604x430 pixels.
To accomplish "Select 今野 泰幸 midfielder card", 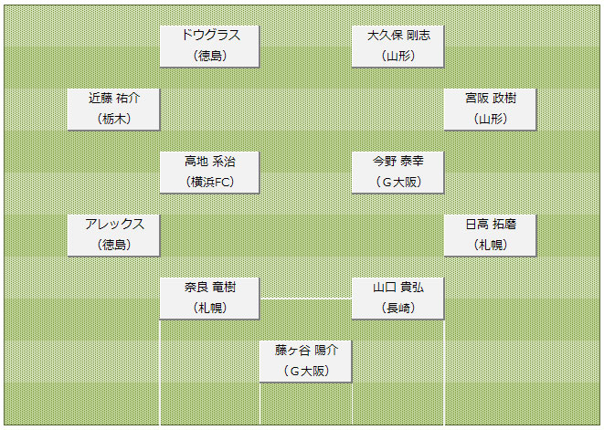I will (398, 172).
